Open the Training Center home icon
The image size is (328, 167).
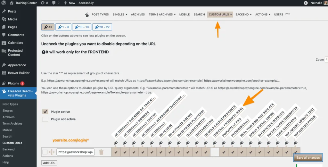12,3
